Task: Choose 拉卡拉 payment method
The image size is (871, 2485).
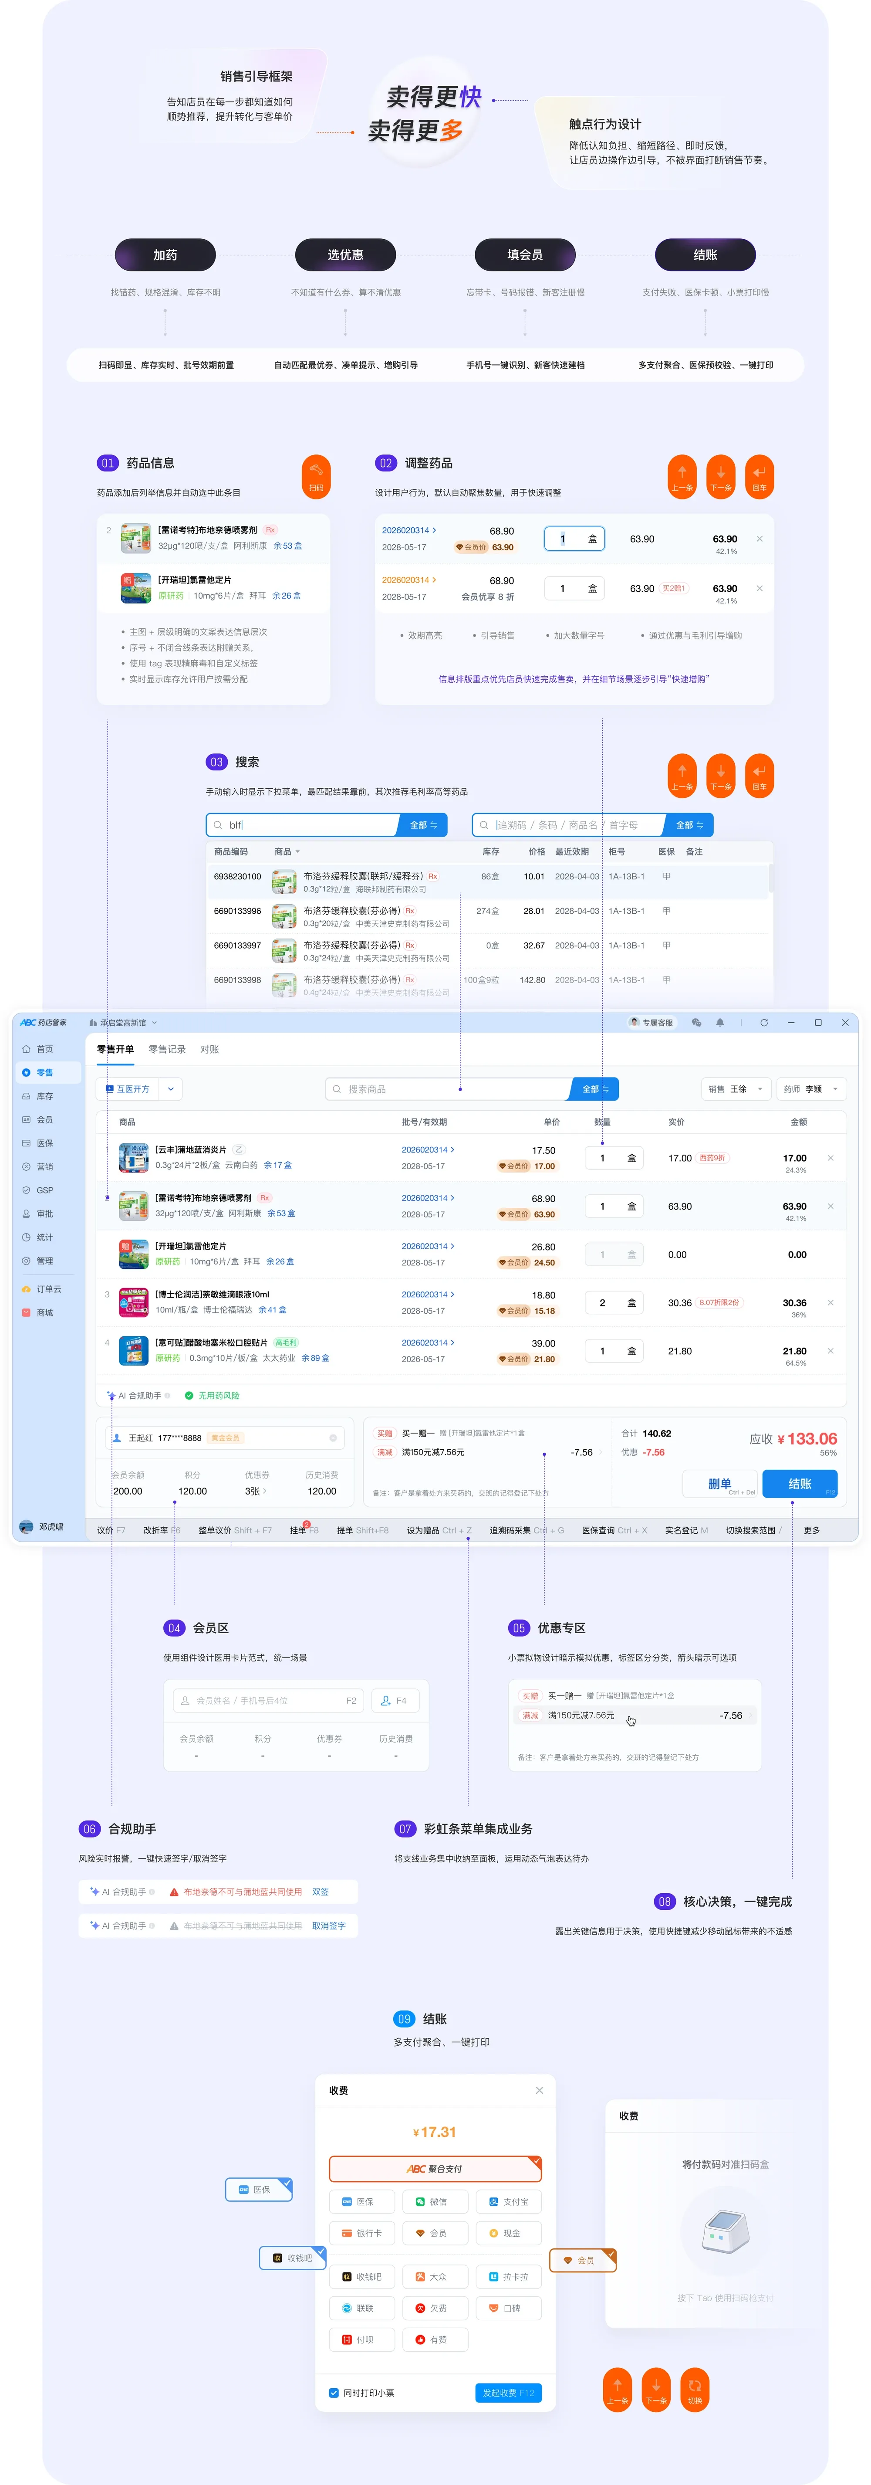Action: [x=508, y=2277]
